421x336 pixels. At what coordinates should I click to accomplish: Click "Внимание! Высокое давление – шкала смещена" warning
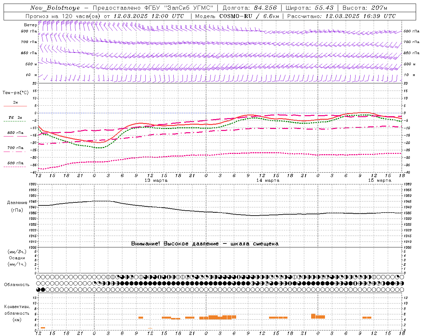[x=205, y=244]
